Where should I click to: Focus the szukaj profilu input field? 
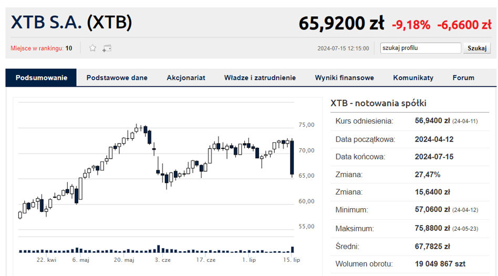coord(420,48)
